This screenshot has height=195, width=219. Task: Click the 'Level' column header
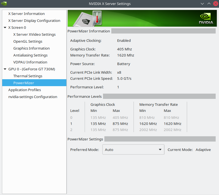(75, 111)
